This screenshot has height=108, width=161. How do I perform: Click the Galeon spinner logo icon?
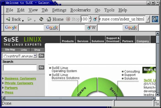155,19
